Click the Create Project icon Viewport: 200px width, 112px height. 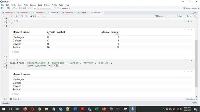click(x=8, y=8)
